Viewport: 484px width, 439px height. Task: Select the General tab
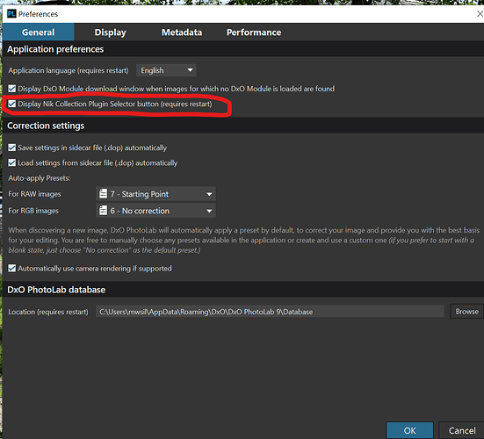pos(39,32)
